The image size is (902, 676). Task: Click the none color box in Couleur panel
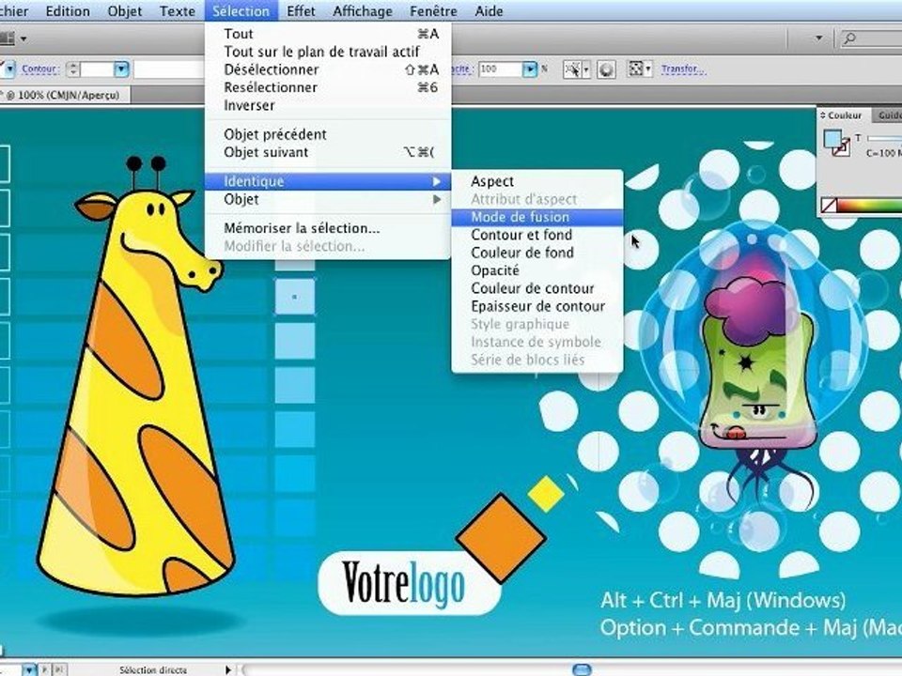click(829, 205)
